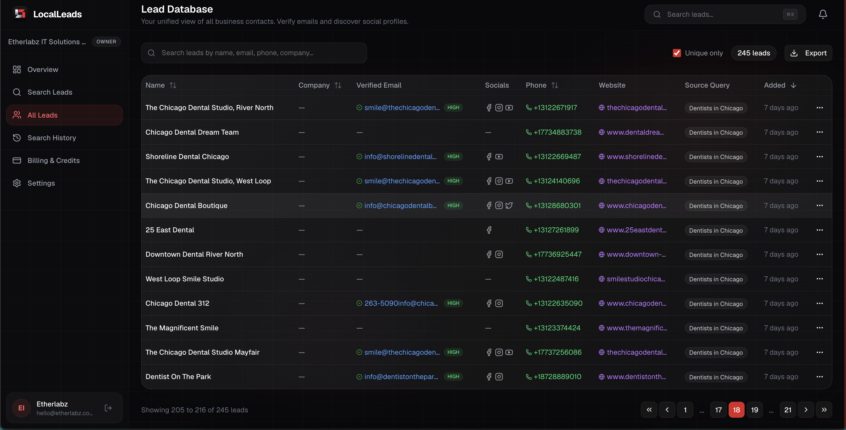
Task: Toggle sort direction on the Added column
Action: (794, 85)
